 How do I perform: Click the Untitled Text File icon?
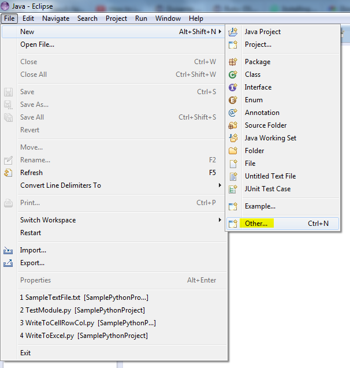[x=233, y=176]
